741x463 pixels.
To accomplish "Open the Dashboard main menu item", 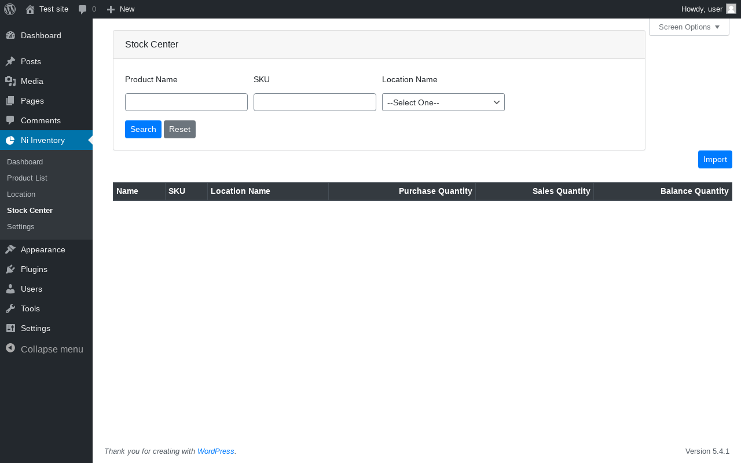I will [x=46, y=35].
